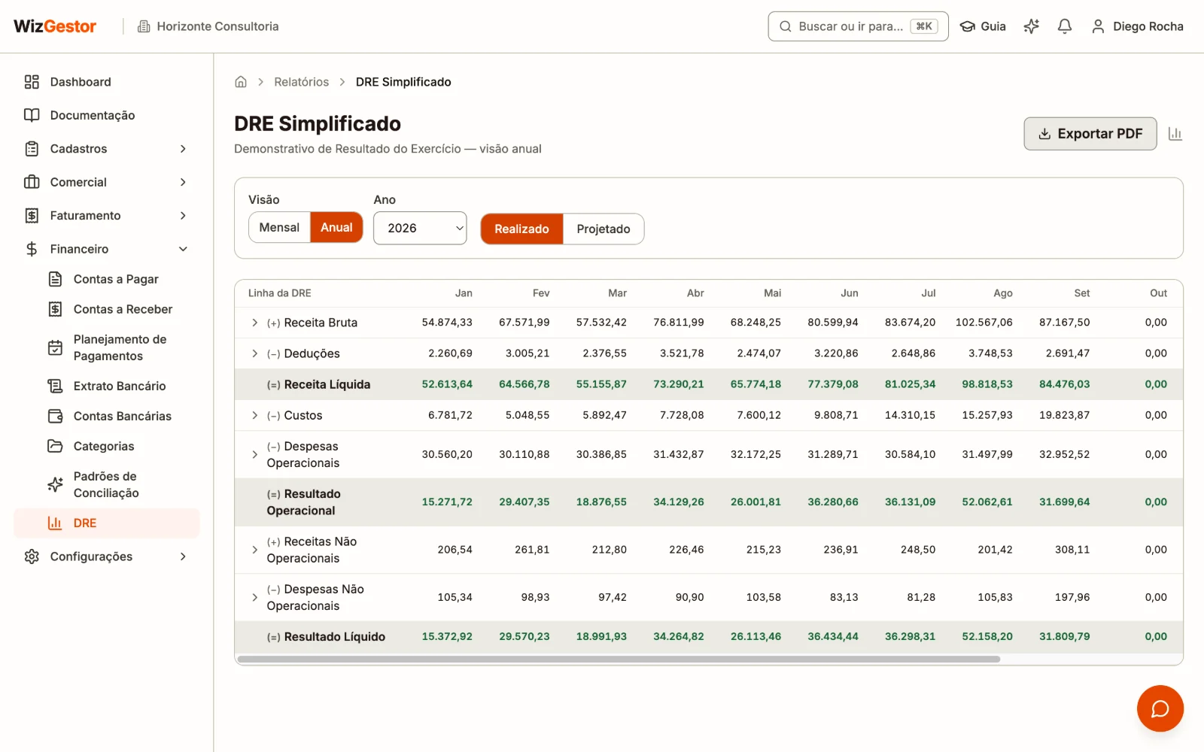Click the Extrato Bancário icon
The height and width of the screenshot is (752, 1204).
[55, 386]
